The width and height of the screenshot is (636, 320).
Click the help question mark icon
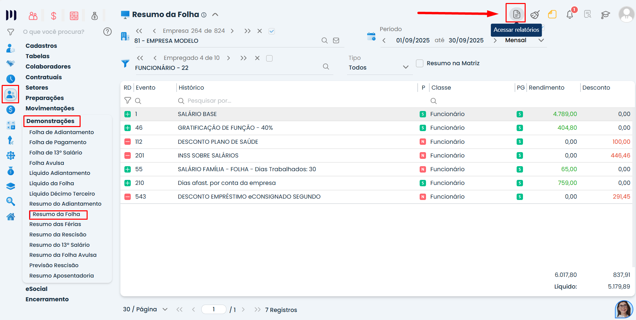tap(107, 32)
